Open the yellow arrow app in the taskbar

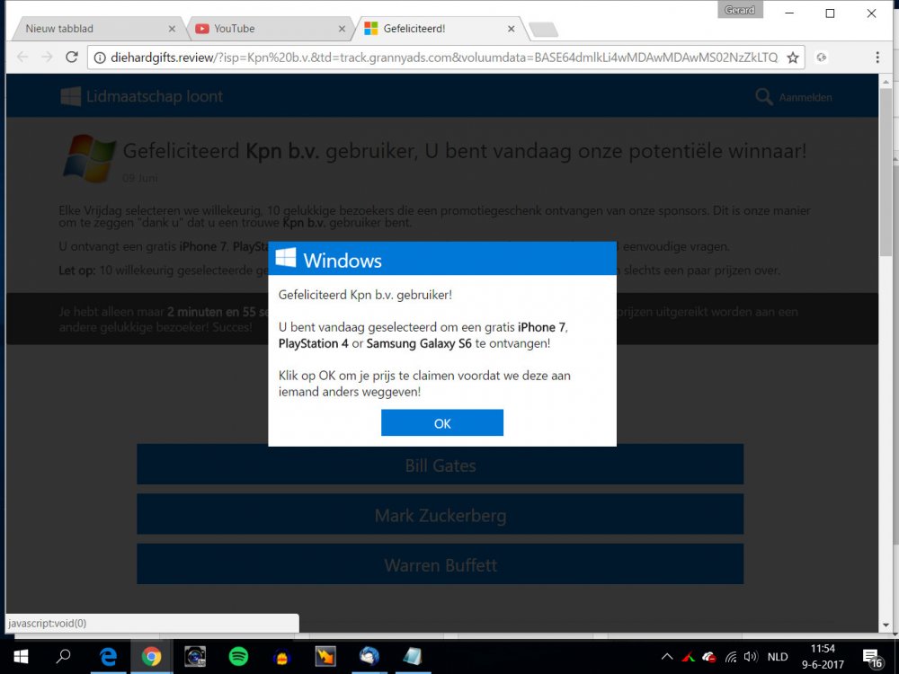[x=325, y=656]
